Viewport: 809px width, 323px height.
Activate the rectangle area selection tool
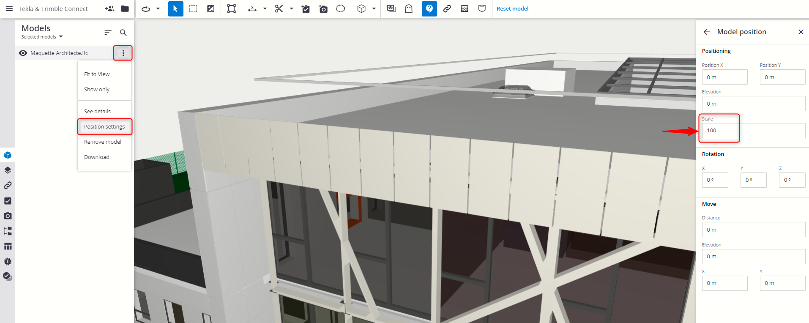click(193, 8)
